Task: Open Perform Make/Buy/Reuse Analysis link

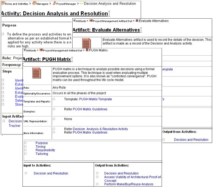Action: pos(129,184)
